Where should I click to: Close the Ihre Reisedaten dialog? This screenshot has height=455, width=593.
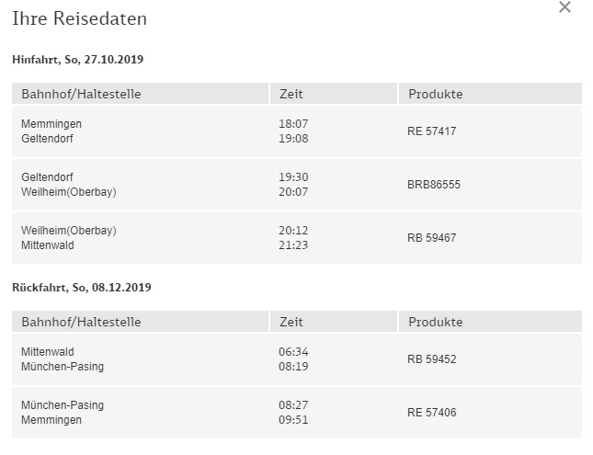564,8
